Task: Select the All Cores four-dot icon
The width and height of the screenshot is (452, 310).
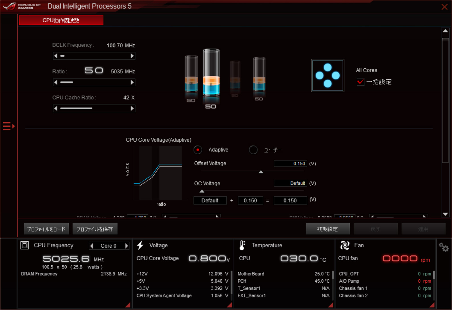Action: pyautogui.click(x=328, y=75)
